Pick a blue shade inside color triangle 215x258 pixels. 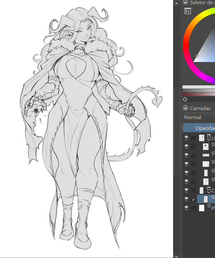(210, 54)
